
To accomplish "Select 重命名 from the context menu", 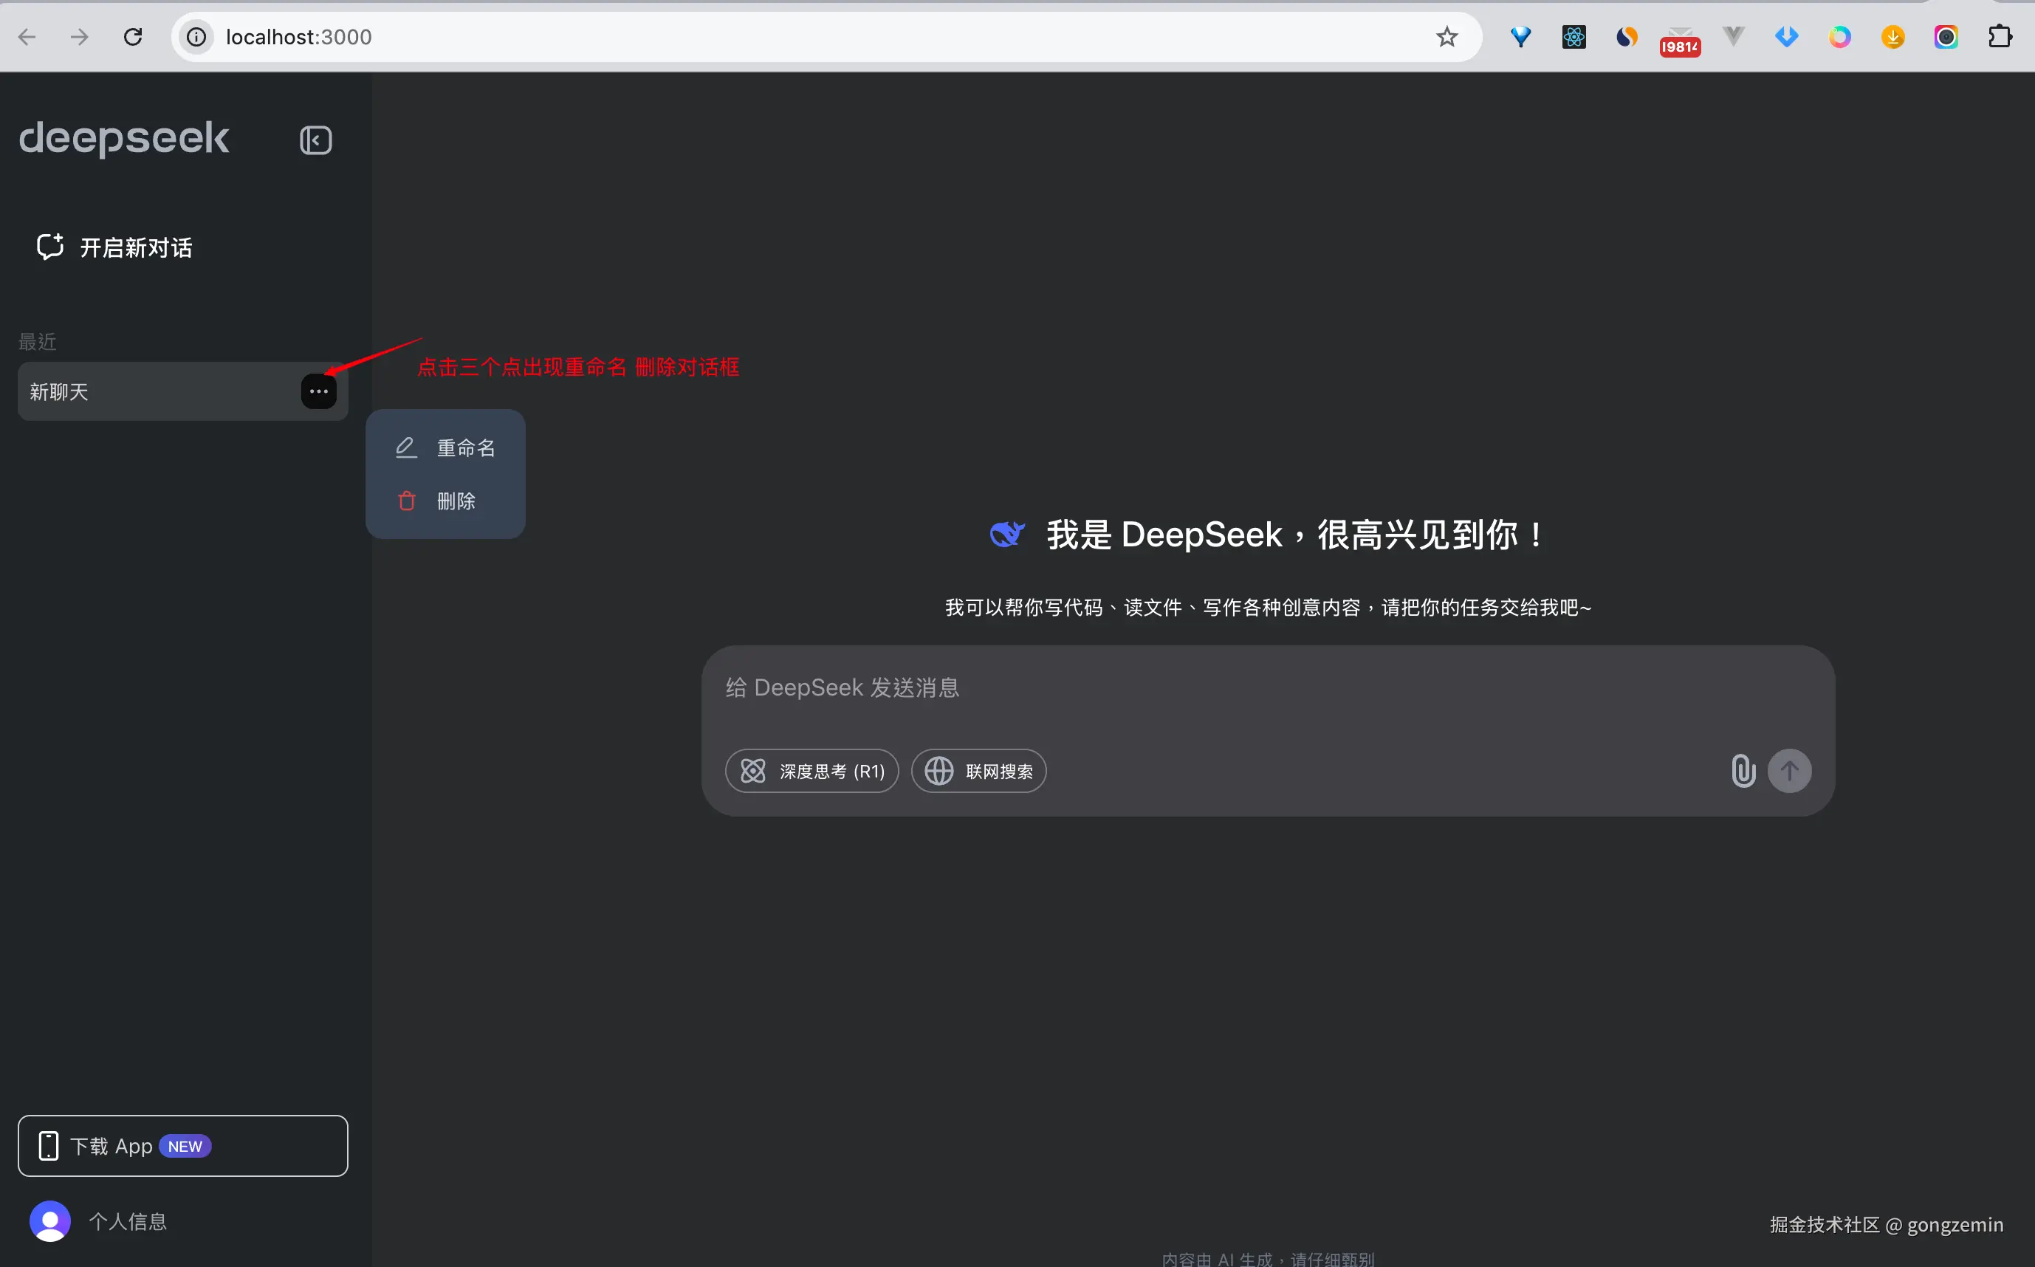I will 446,447.
